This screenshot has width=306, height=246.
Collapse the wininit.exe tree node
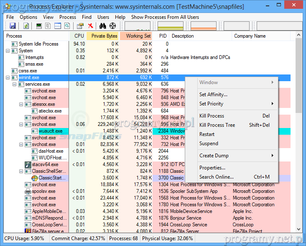(8, 77)
